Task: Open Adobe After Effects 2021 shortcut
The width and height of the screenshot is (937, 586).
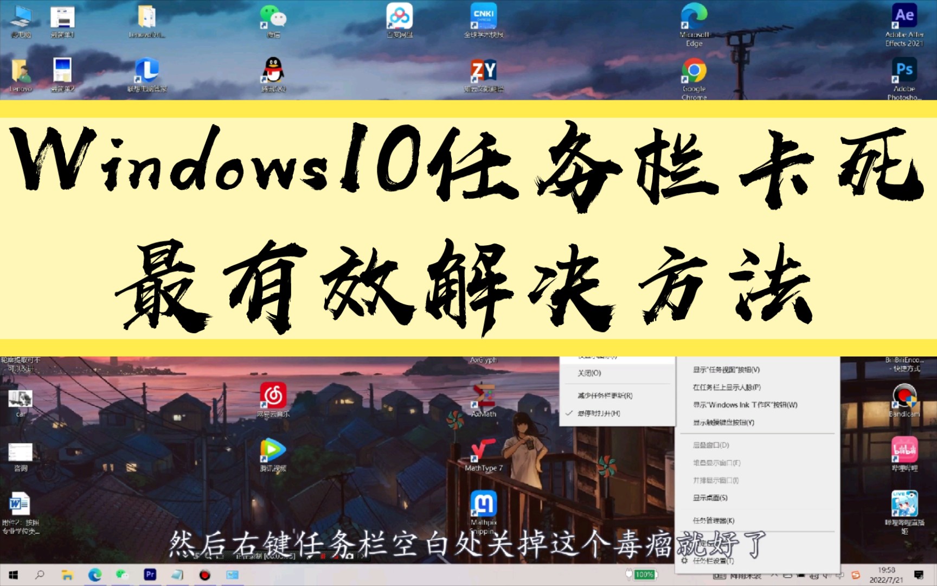Action: coord(904,24)
